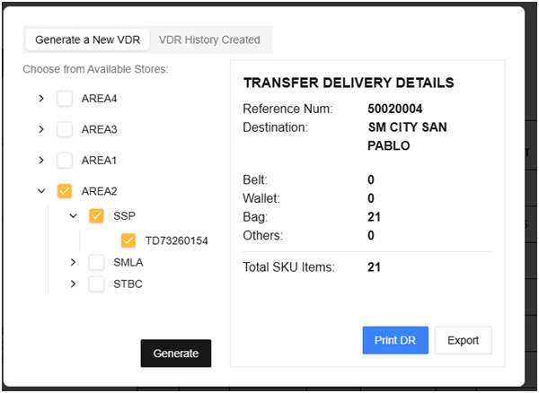Expand the SMLA branch
The width and height of the screenshot is (539, 393).
(x=74, y=262)
